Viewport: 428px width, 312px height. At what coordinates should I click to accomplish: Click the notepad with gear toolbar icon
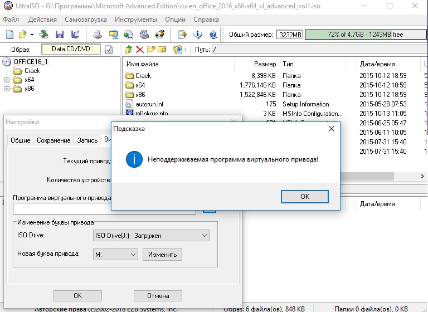(x=182, y=35)
